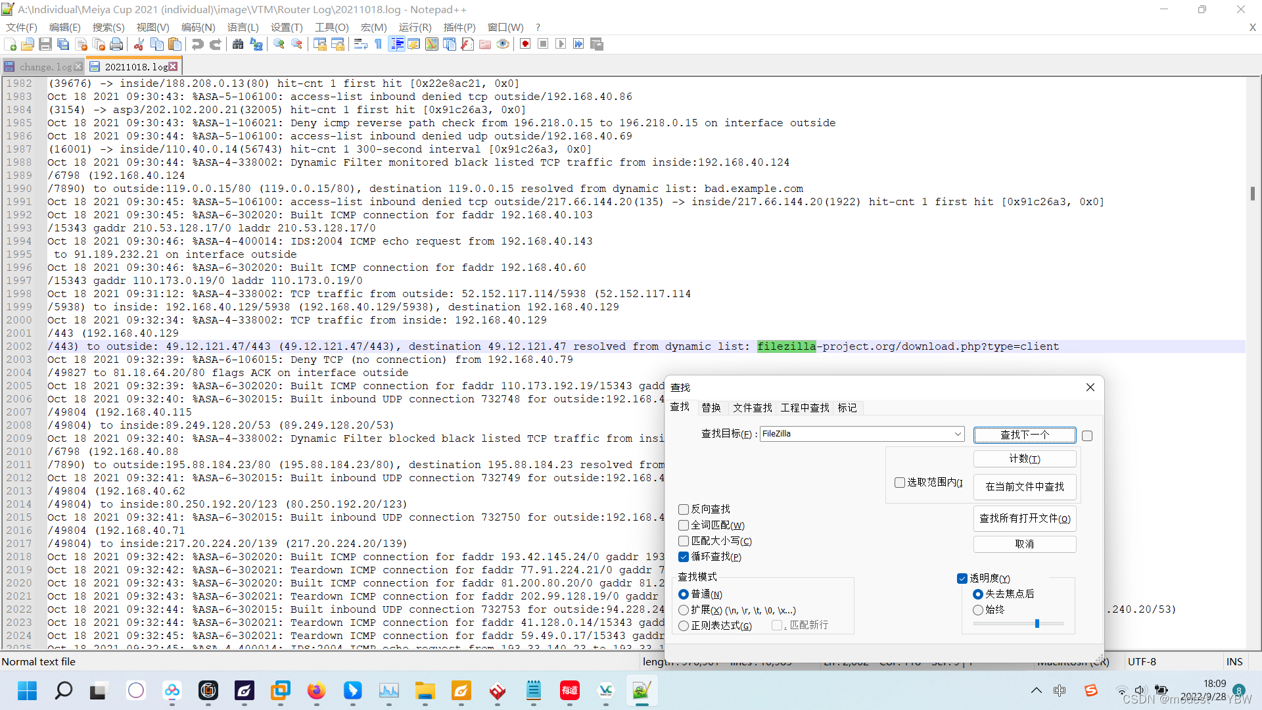Click the 查找下一个 button
The width and height of the screenshot is (1262, 710).
tap(1024, 435)
